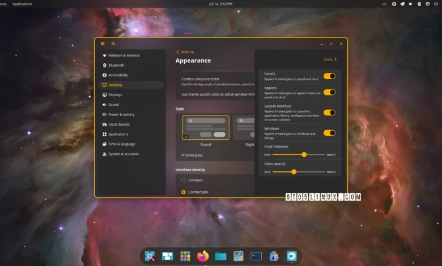Launch the text editor from the dock

[x=239, y=256]
